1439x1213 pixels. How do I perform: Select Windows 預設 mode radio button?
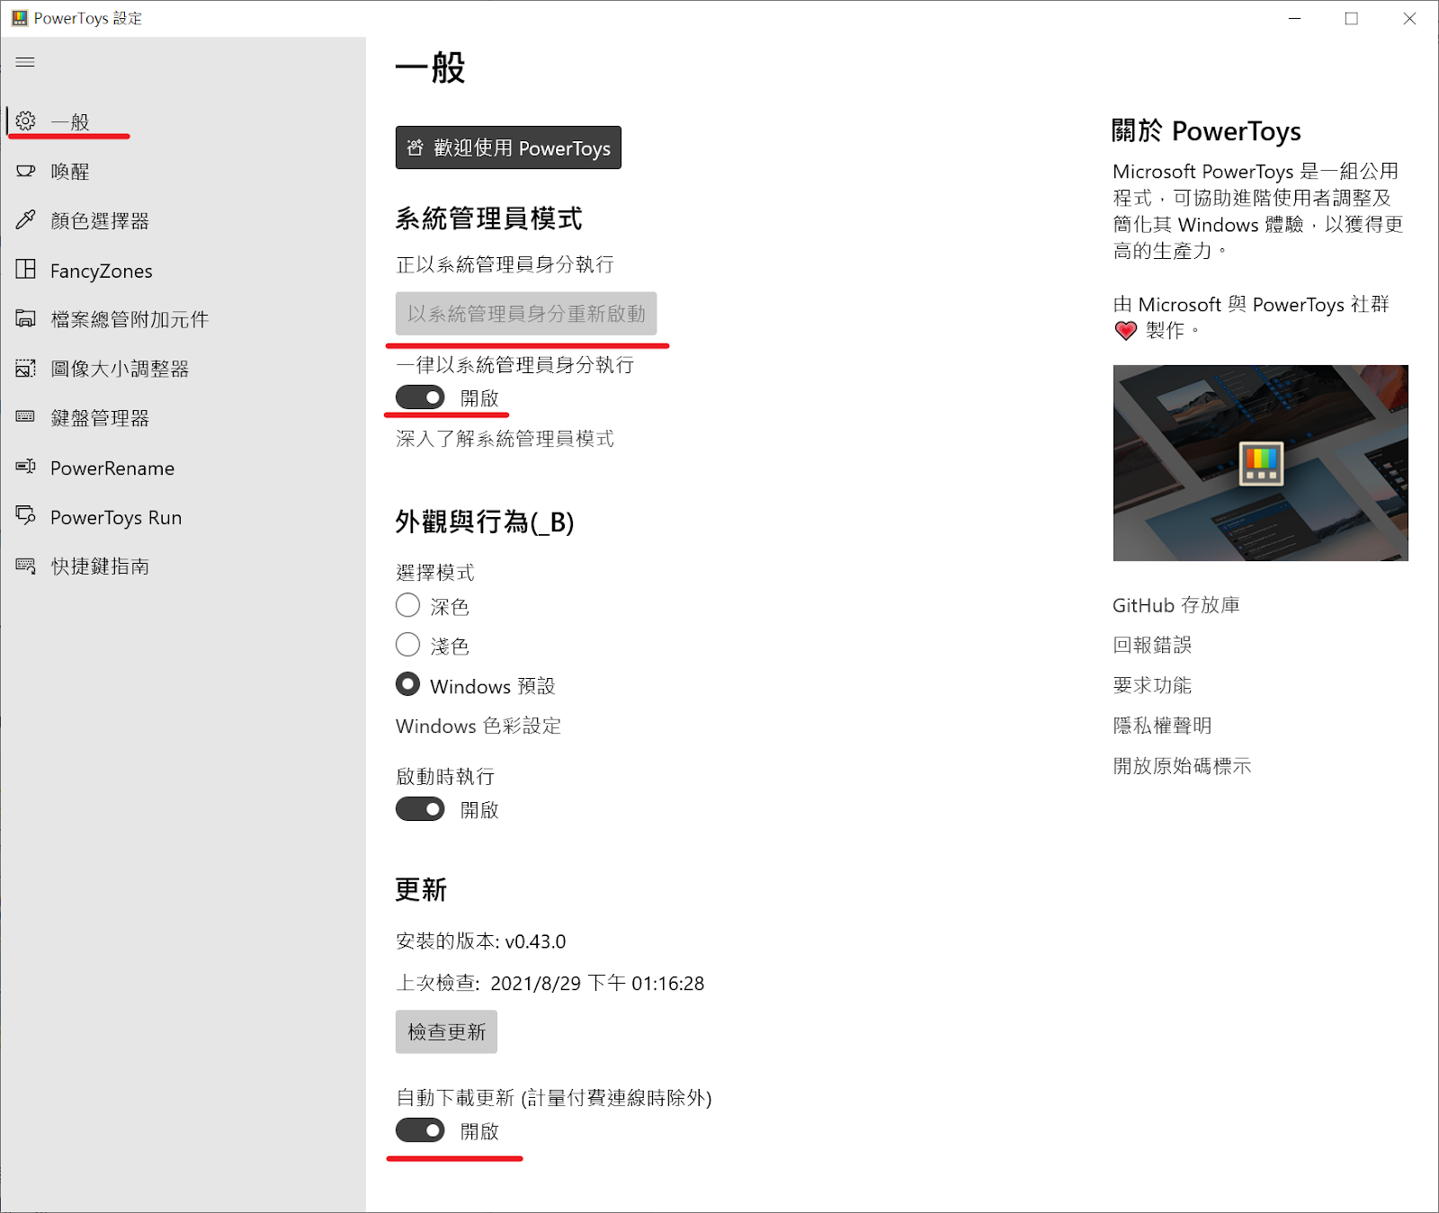407,684
